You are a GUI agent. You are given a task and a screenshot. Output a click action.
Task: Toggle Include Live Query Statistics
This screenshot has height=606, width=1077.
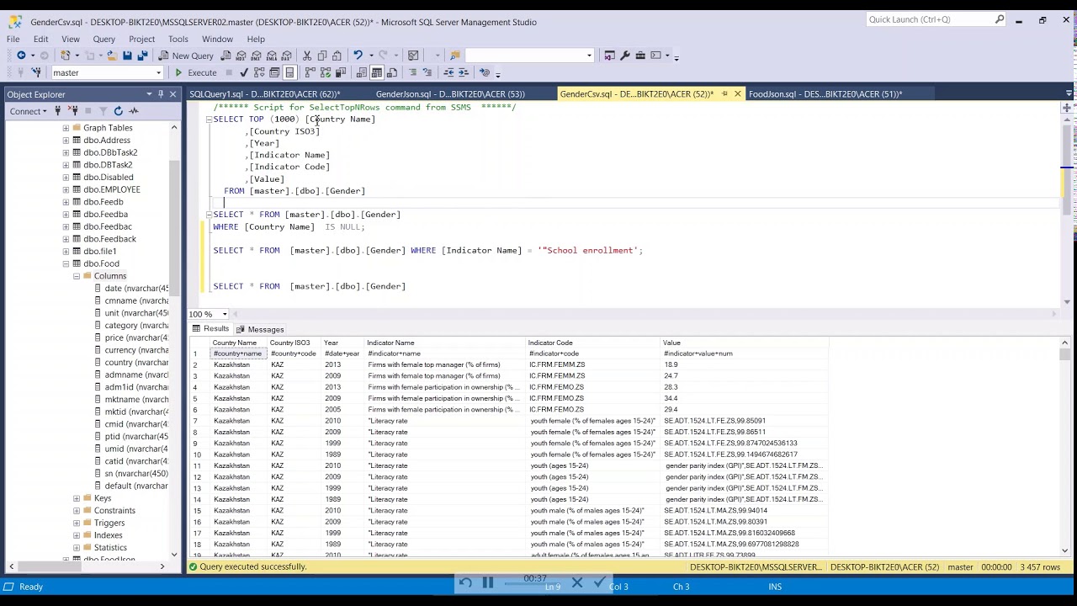(x=326, y=72)
